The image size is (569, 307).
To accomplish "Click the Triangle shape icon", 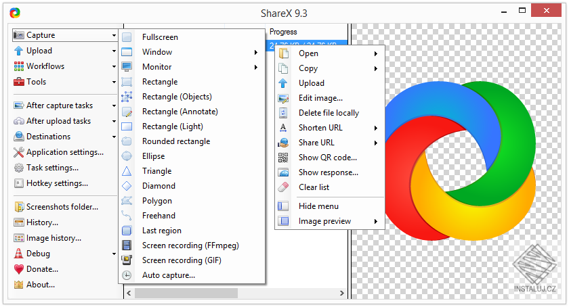I will click(x=127, y=171).
